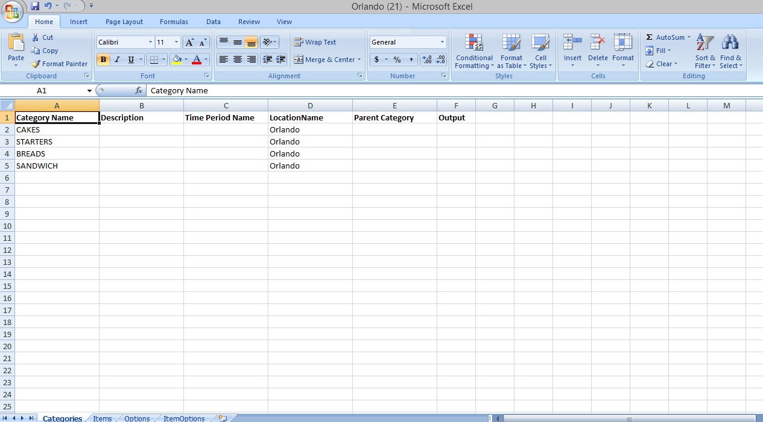Image resolution: width=763 pixels, height=422 pixels.
Task: Click the Save icon in quick access toolbar
Action: (35, 6)
